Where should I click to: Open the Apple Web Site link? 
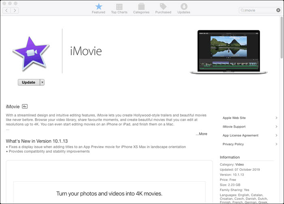234,118
